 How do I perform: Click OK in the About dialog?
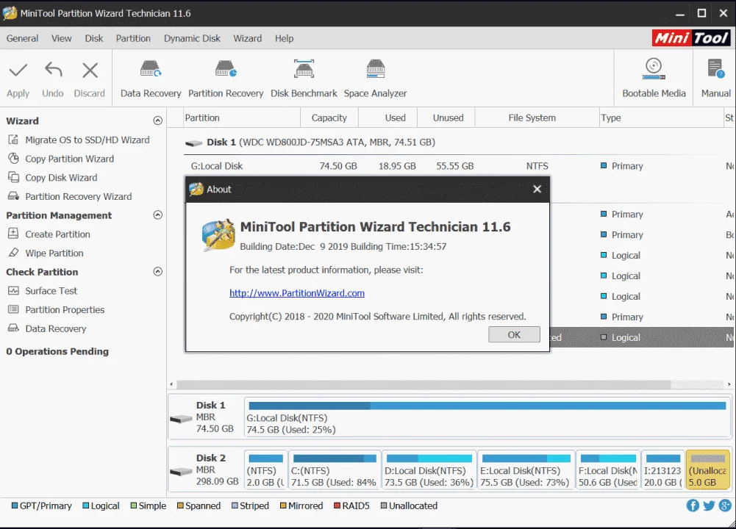514,334
